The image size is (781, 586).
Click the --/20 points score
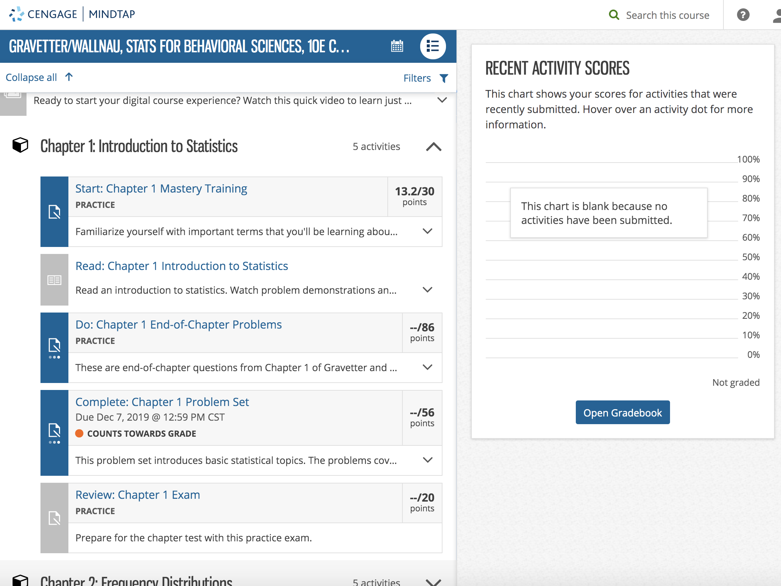[422, 502]
